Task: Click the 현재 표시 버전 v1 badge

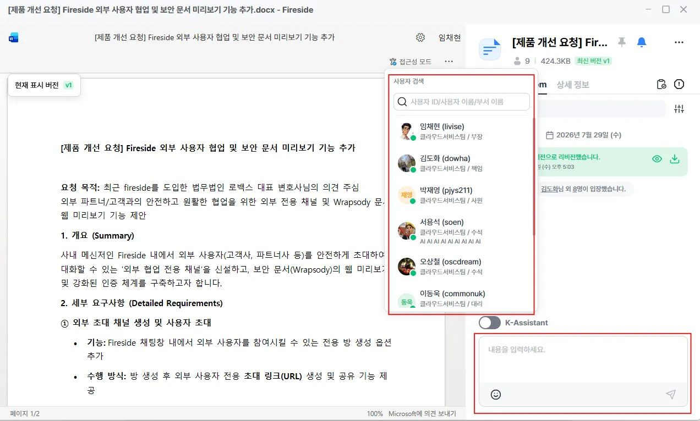Action: [x=44, y=85]
